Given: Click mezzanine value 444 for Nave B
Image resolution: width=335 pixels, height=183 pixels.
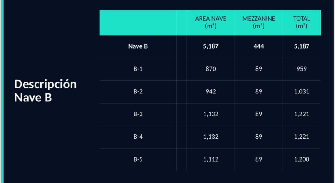Looking at the screenshot, I should [258, 46].
